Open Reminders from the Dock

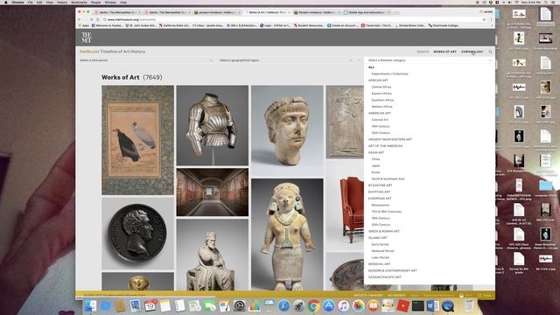coord(180,305)
